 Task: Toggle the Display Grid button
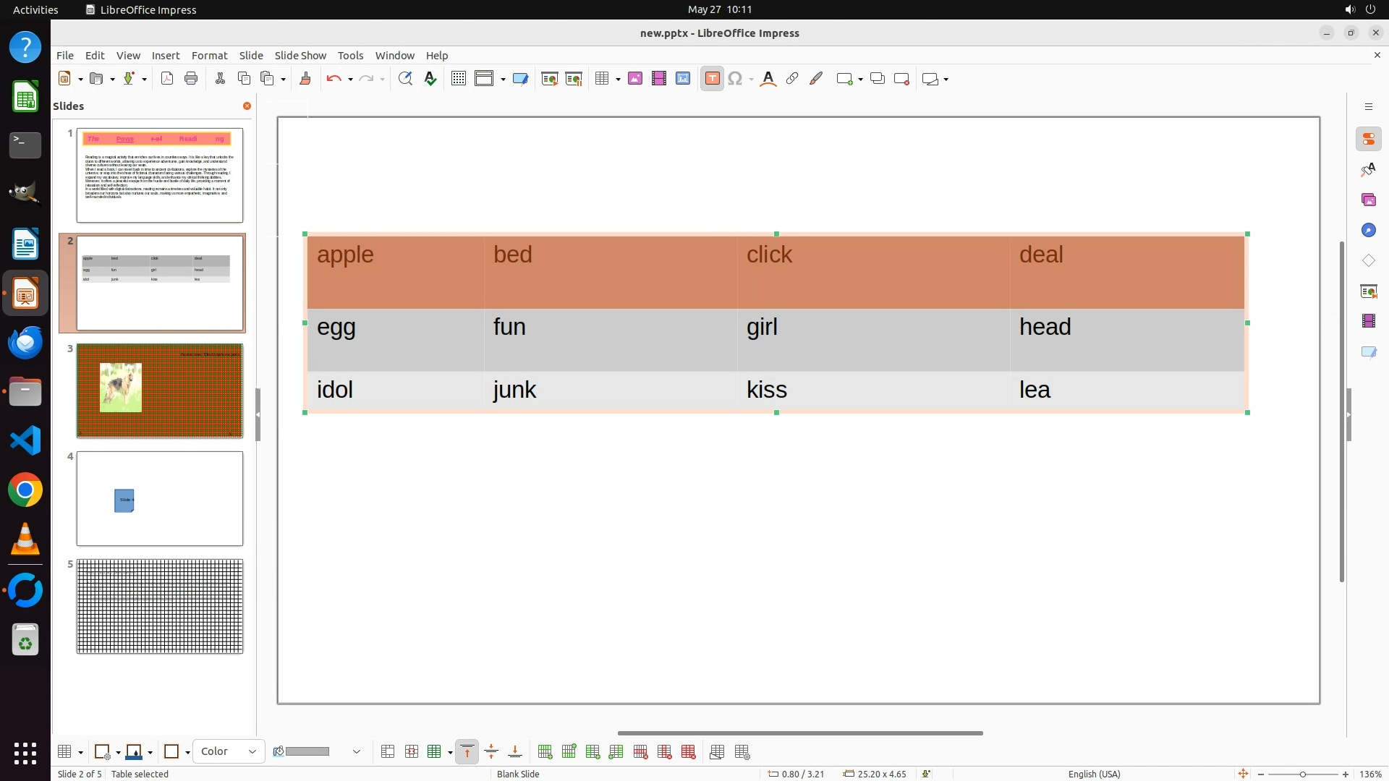click(x=459, y=79)
